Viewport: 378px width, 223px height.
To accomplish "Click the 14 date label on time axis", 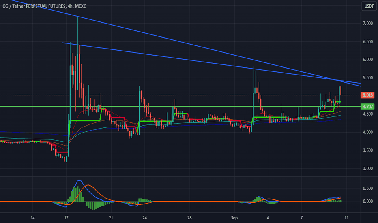I will coord(32,218).
